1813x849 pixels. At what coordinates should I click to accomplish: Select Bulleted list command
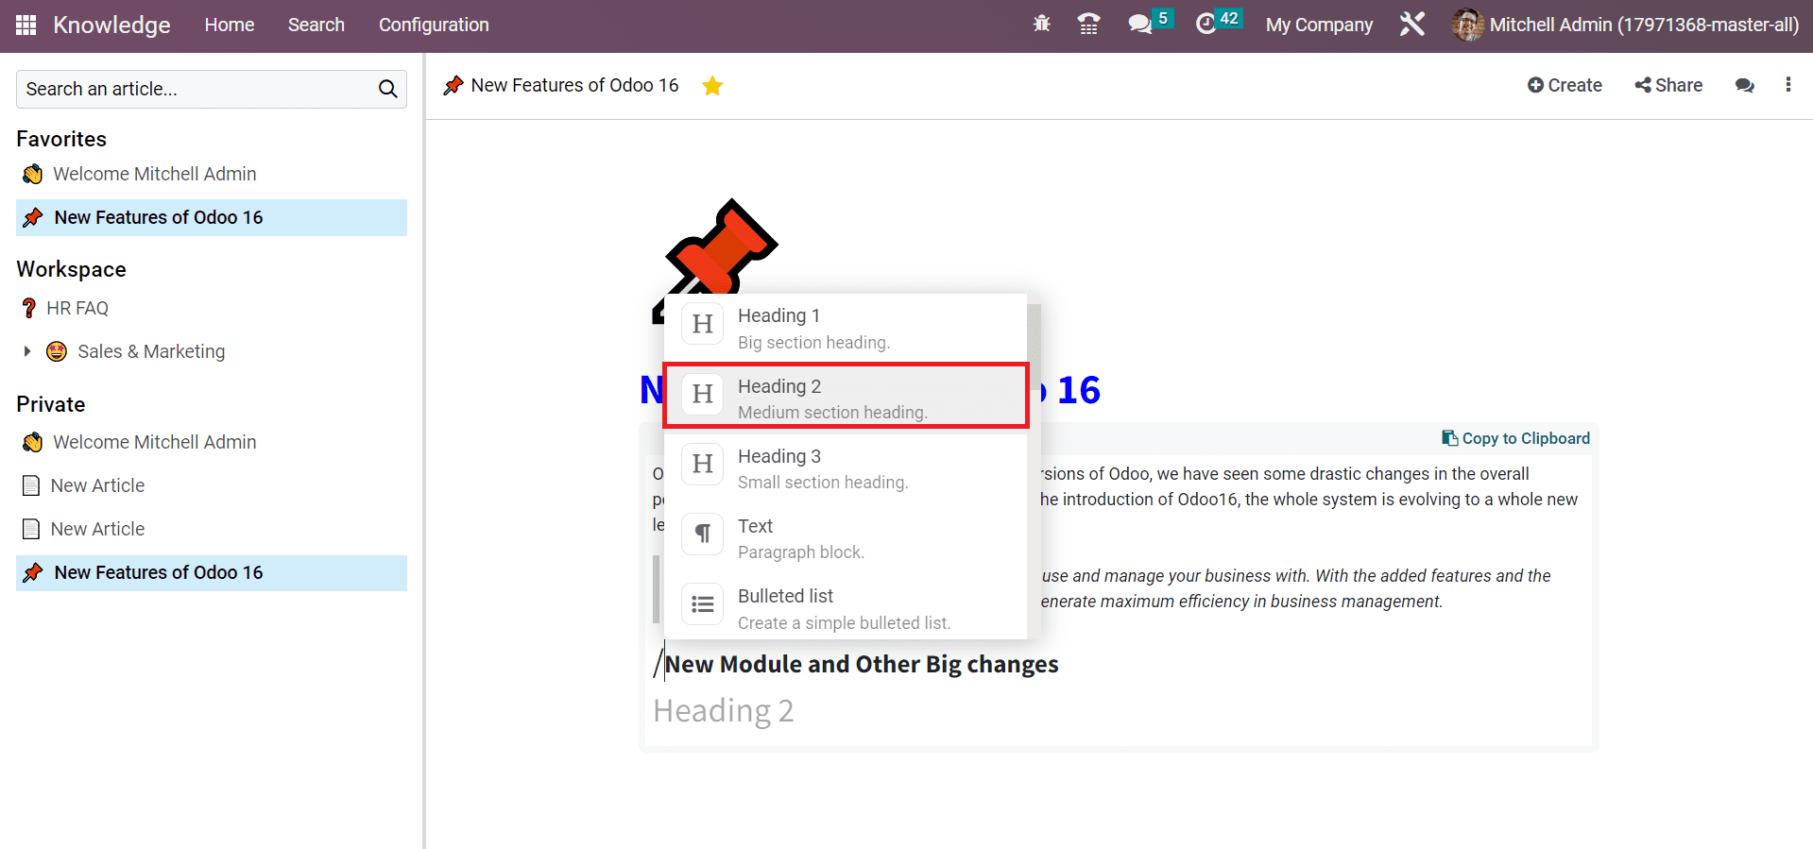846,608
